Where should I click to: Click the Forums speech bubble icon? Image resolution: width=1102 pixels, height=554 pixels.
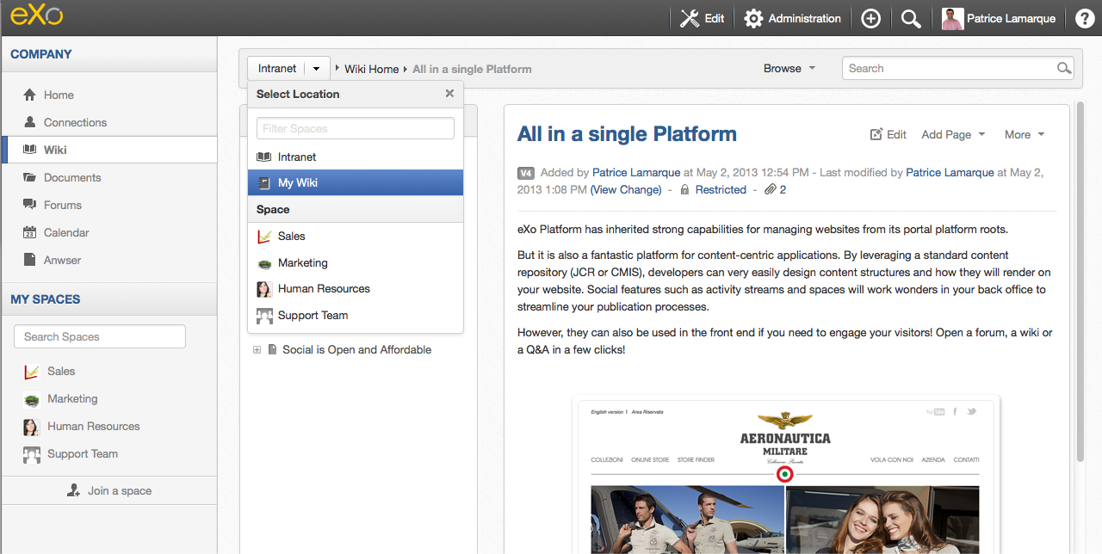tap(30, 205)
